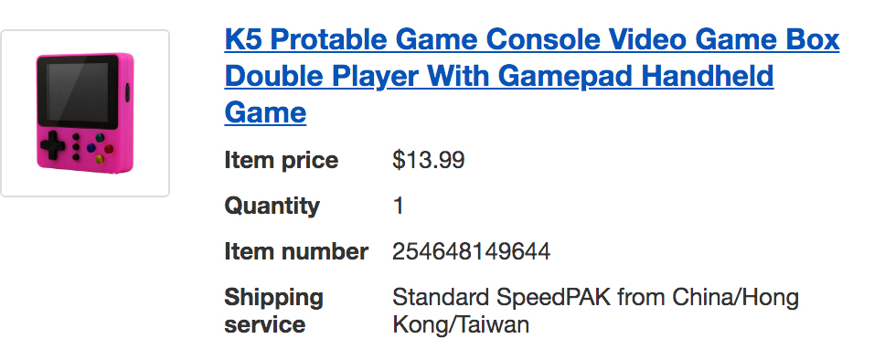Image resolution: width=885 pixels, height=360 pixels.
Task: Click the Shipping service label
Action: 273,311
